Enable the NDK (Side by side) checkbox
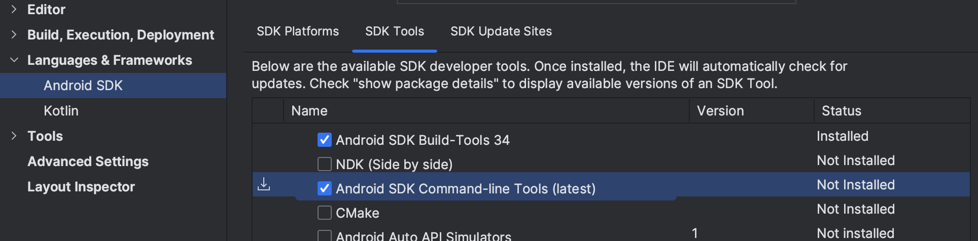Screen dimensions: 978x241 (x=325, y=164)
